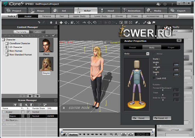Screen dimensions: 195x138
Task: Click the Scene Manager column toggle icon
Action: (x=32, y=105)
